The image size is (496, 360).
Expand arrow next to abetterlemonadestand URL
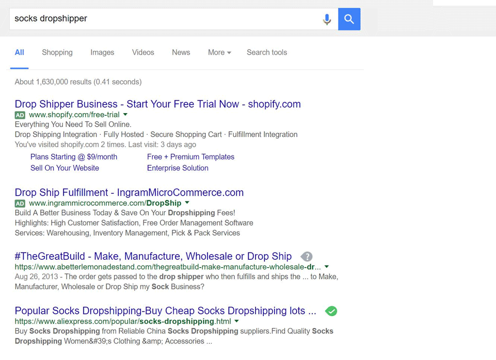327,267
